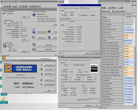Click icon beside Global Compare in score dialog
The height and width of the screenshot is (110, 138).
[41, 80]
